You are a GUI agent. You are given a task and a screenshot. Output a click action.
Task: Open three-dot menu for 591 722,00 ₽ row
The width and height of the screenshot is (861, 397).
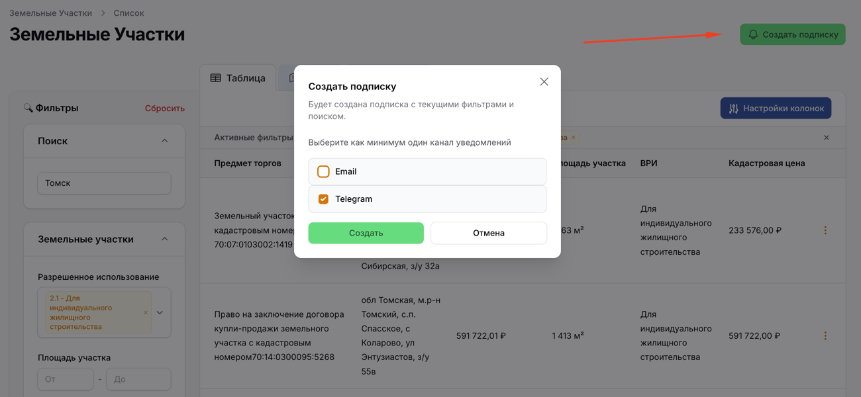[x=825, y=336]
